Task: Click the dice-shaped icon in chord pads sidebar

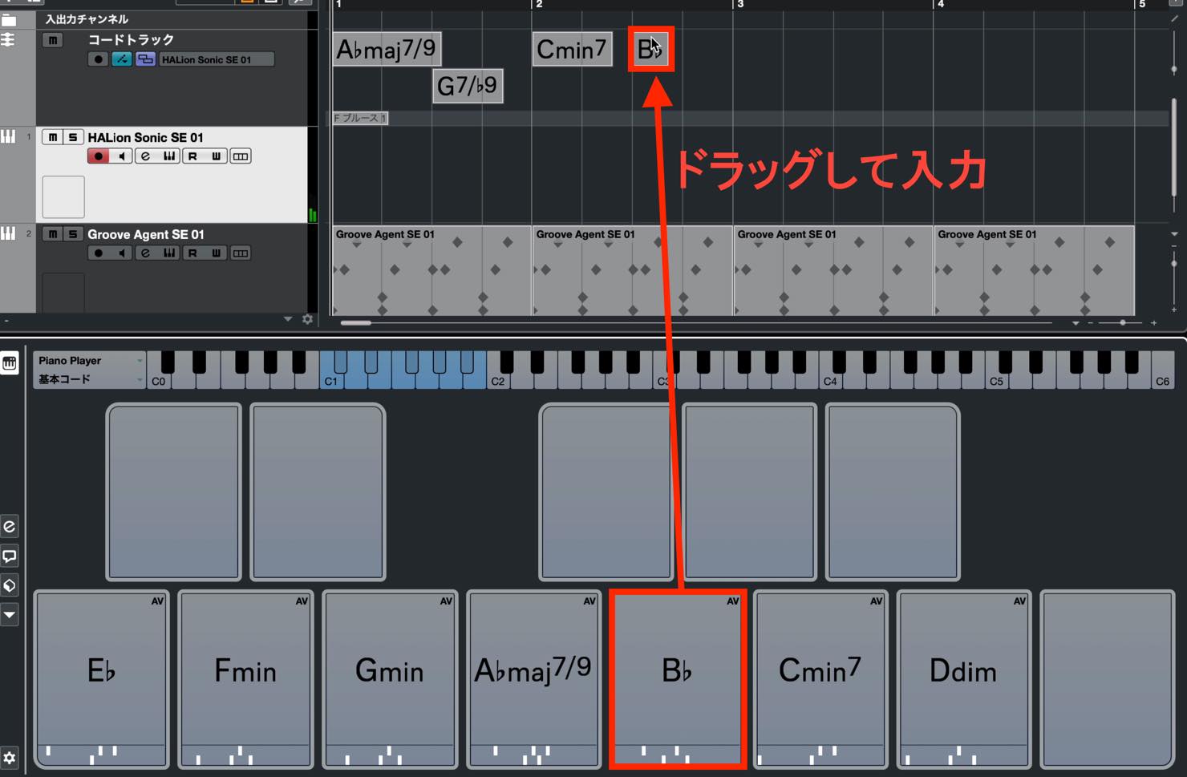Action: point(10,585)
